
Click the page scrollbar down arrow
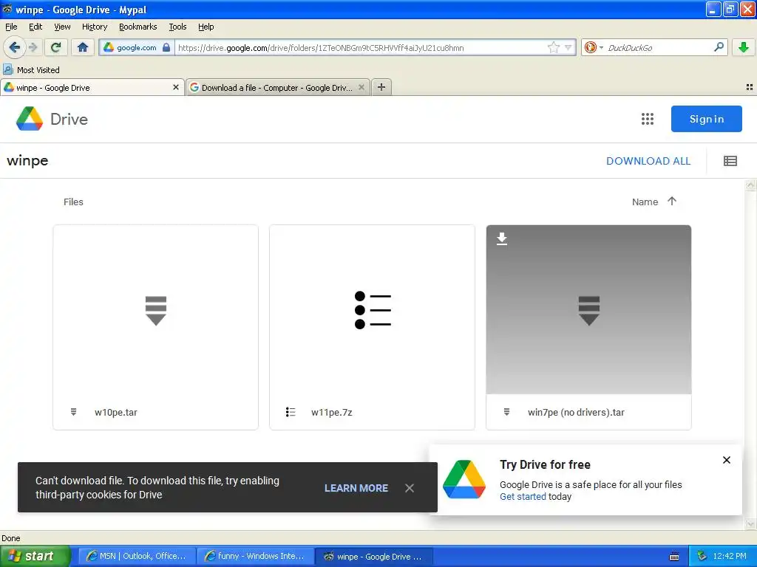(750, 523)
